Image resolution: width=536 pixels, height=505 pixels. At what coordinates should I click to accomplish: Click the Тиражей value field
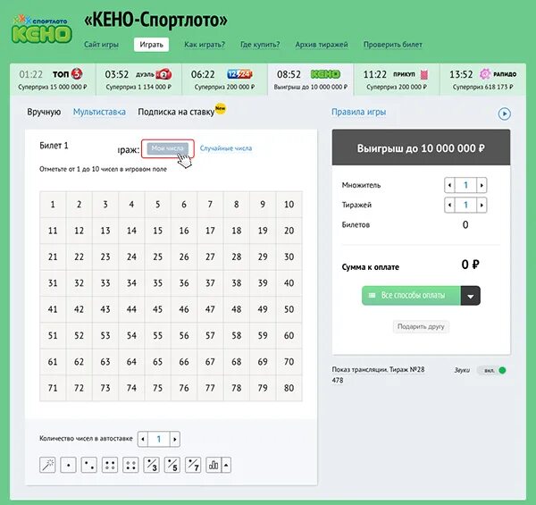(x=465, y=206)
